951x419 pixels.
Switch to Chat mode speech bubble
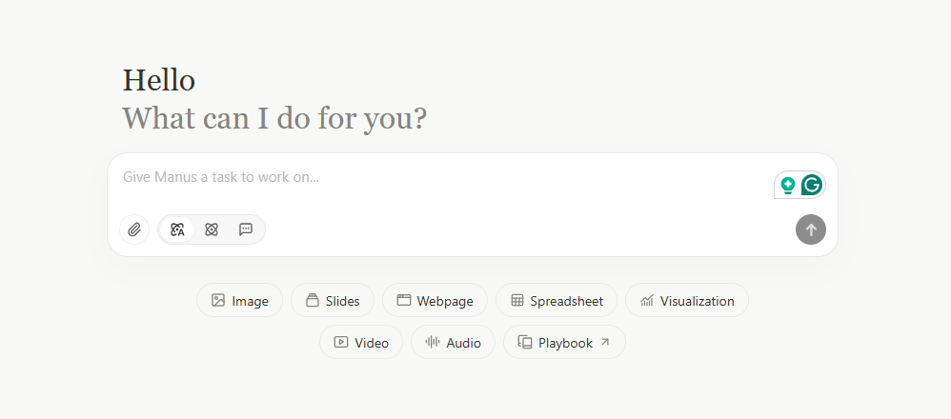[x=246, y=229]
